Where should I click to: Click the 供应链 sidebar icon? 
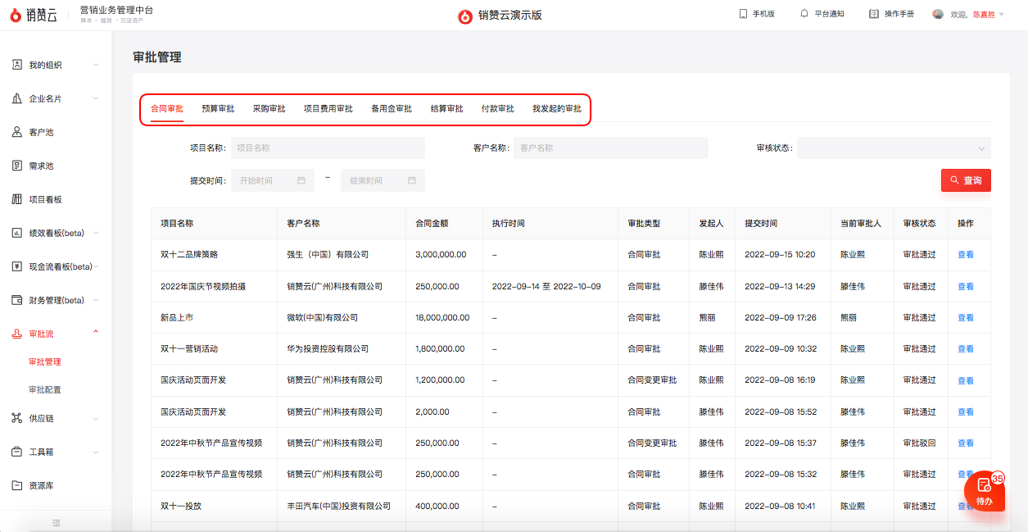[x=17, y=418]
